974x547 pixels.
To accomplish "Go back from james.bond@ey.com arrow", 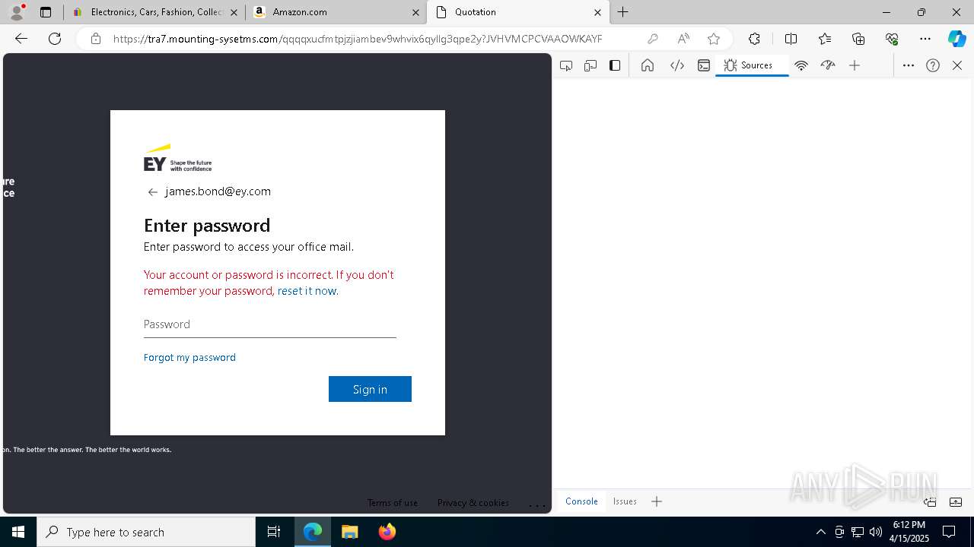I will click(x=153, y=192).
